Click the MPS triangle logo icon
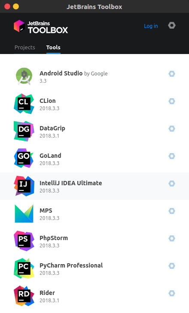 coord(24,214)
